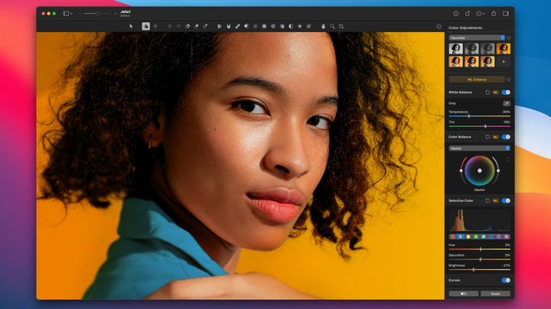Viewport: 551px width, 309px height.
Task: Enable ML for Selective Color
Action: 495,200
